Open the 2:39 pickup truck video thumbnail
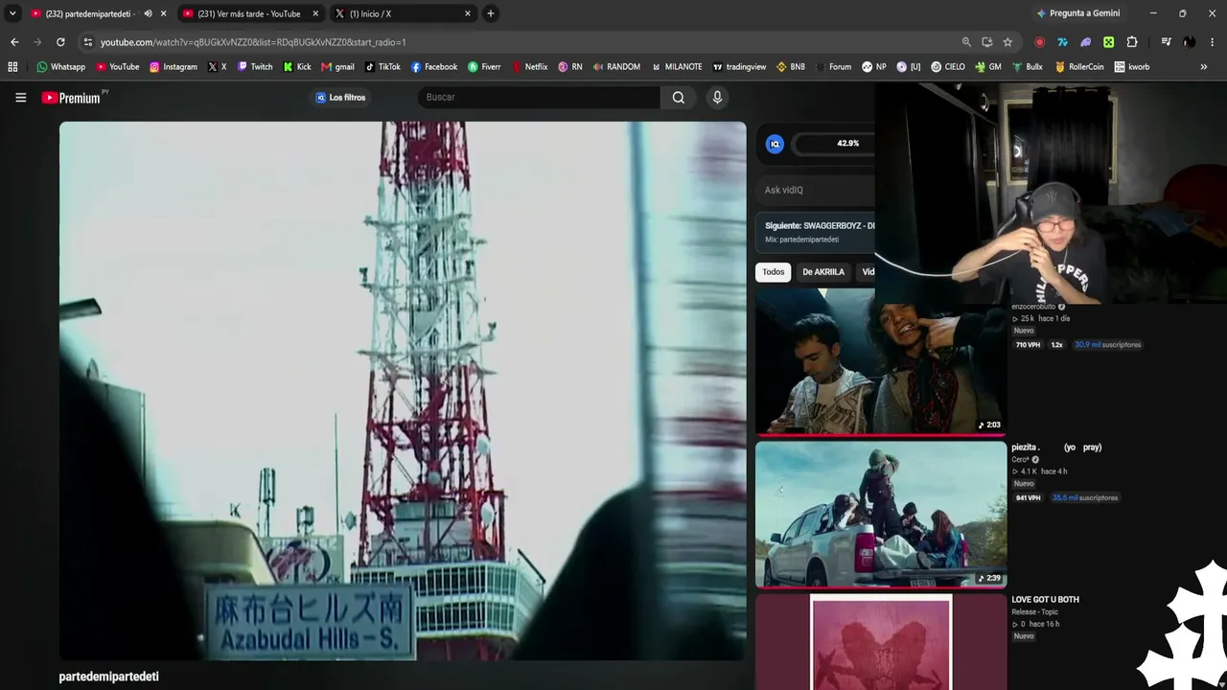The width and height of the screenshot is (1227, 690). click(x=881, y=514)
